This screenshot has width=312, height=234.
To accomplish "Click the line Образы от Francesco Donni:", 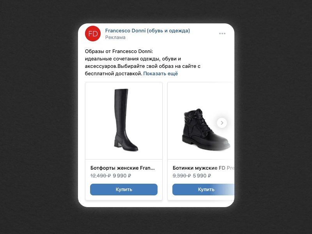I will tap(119, 51).
